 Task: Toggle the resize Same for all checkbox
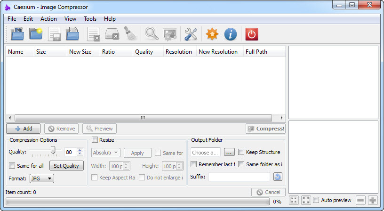(158, 153)
